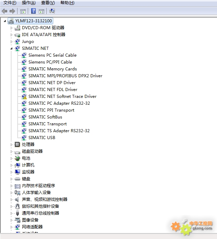Expand the 计算机 category
Image resolution: width=217 pixels, height=239 pixels.
(11, 165)
